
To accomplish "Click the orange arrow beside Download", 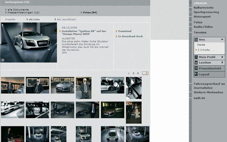I will click(116, 31).
